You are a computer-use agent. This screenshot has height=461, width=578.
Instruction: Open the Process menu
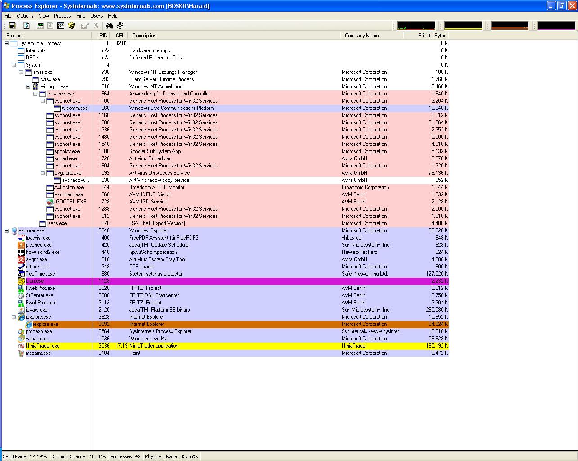(x=63, y=16)
